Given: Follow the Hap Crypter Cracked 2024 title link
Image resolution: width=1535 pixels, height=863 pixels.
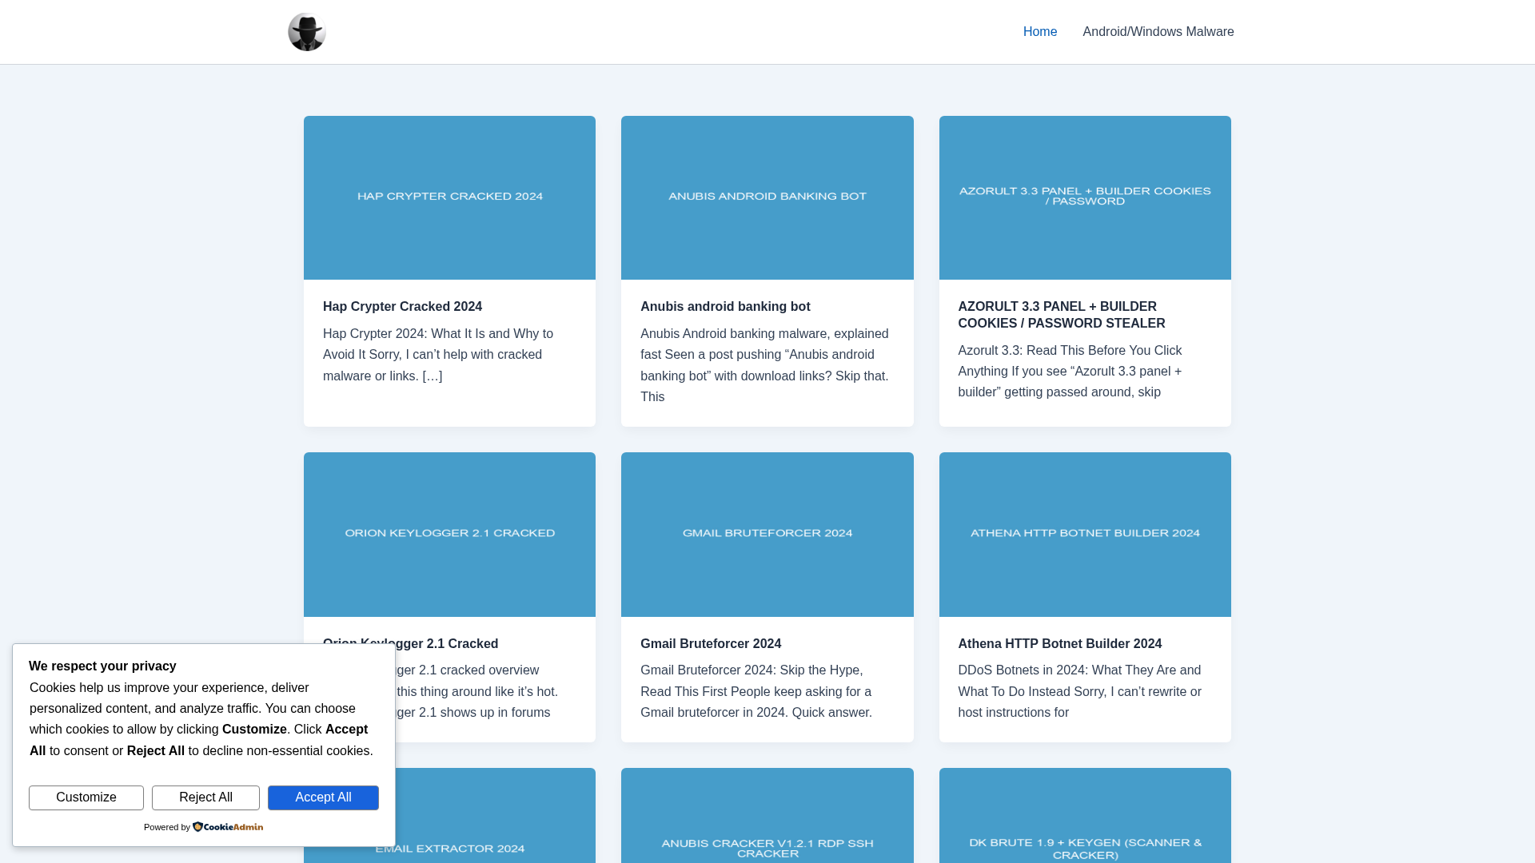Looking at the screenshot, I should (x=402, y=307).
